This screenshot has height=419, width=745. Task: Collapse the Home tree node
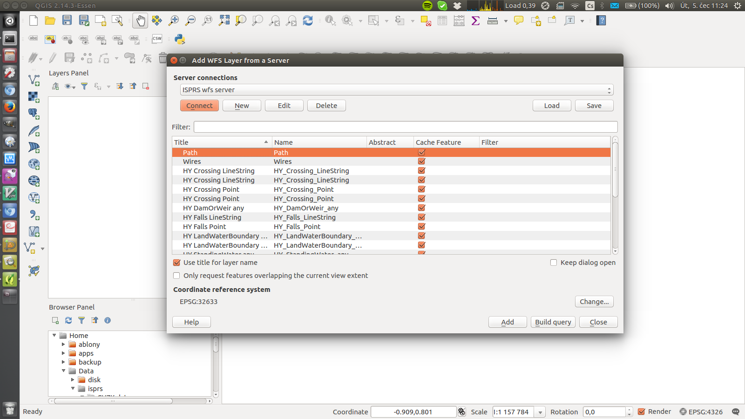tap(54, 335)
